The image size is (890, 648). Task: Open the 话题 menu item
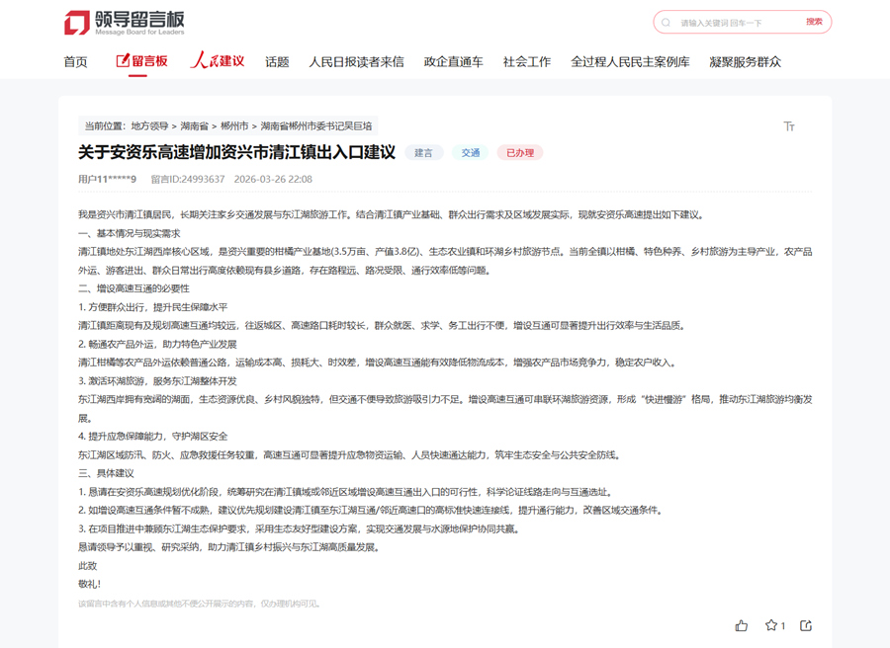[x=277, y=62]
